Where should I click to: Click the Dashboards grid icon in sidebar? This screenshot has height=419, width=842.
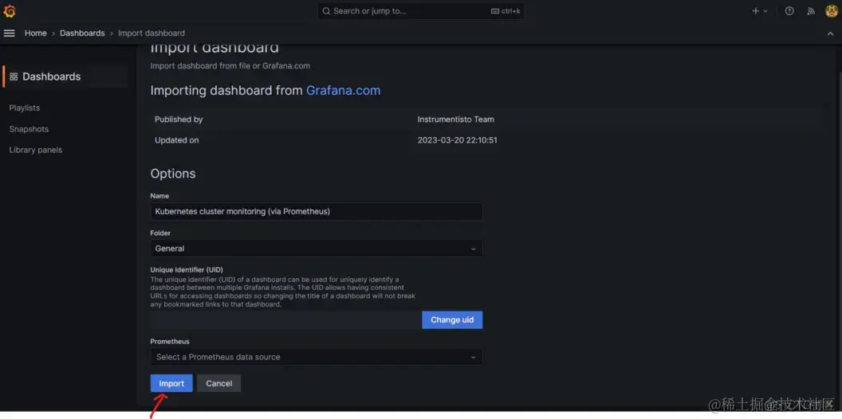point(14,76)
